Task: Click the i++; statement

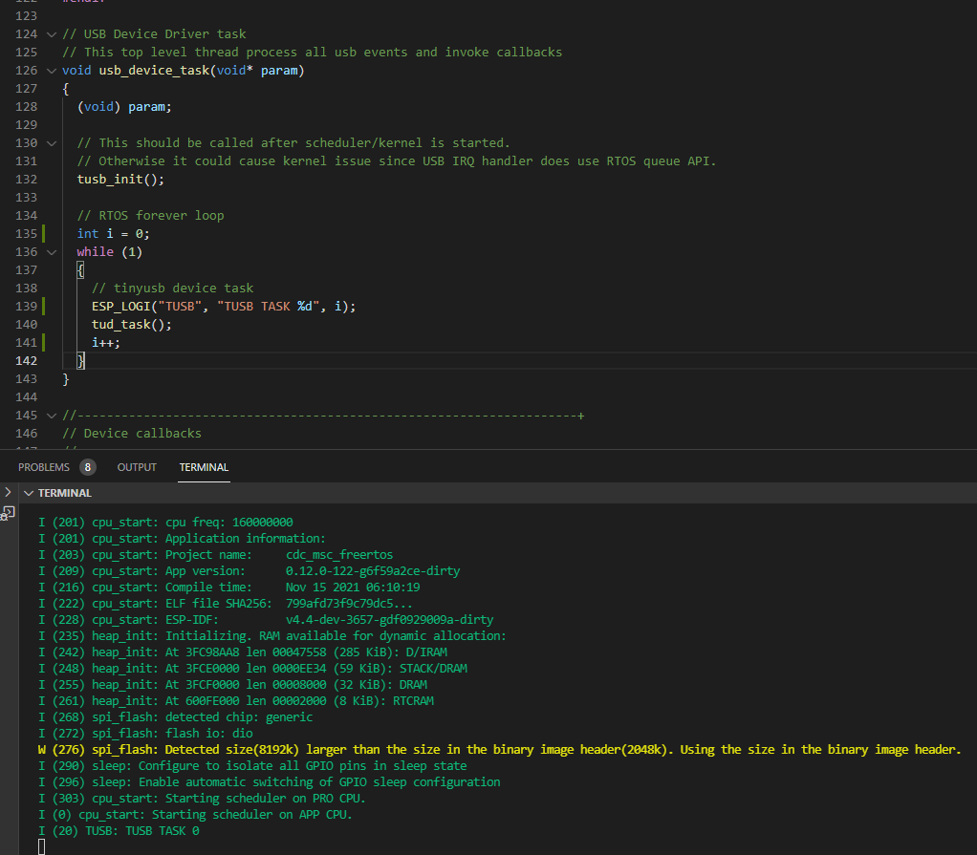Action: (x=106, y=343)
